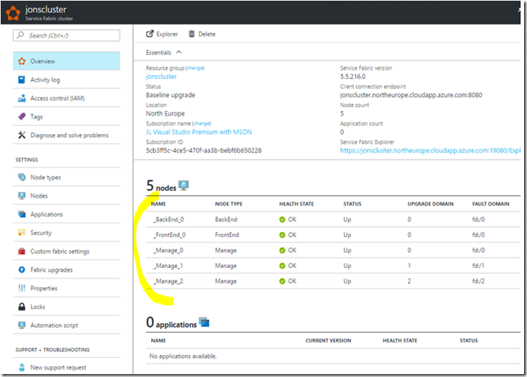Collapse the Essentials section chevron
The image size is (527, 377).
(x=179, y=52)
